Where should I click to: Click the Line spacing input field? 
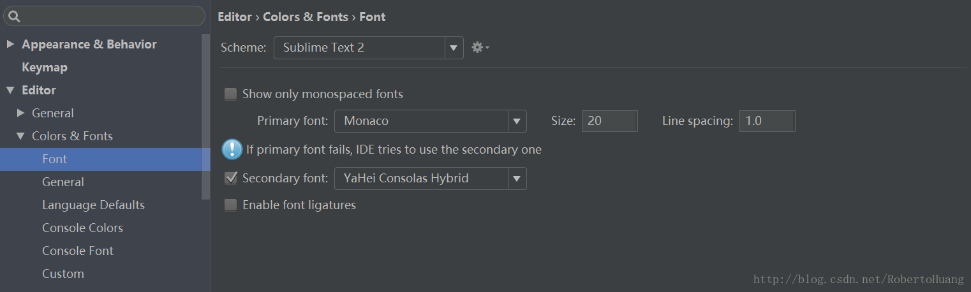[766, 121]
